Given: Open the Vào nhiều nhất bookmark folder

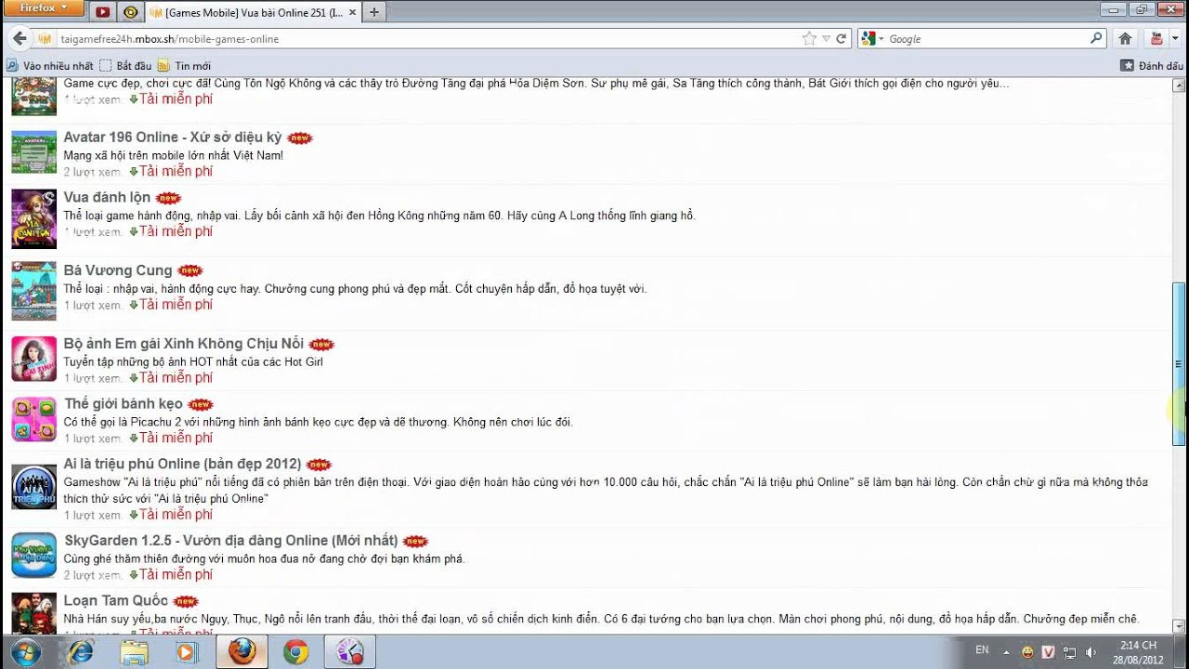Looking at the screenshot, I should click(49, 66).
